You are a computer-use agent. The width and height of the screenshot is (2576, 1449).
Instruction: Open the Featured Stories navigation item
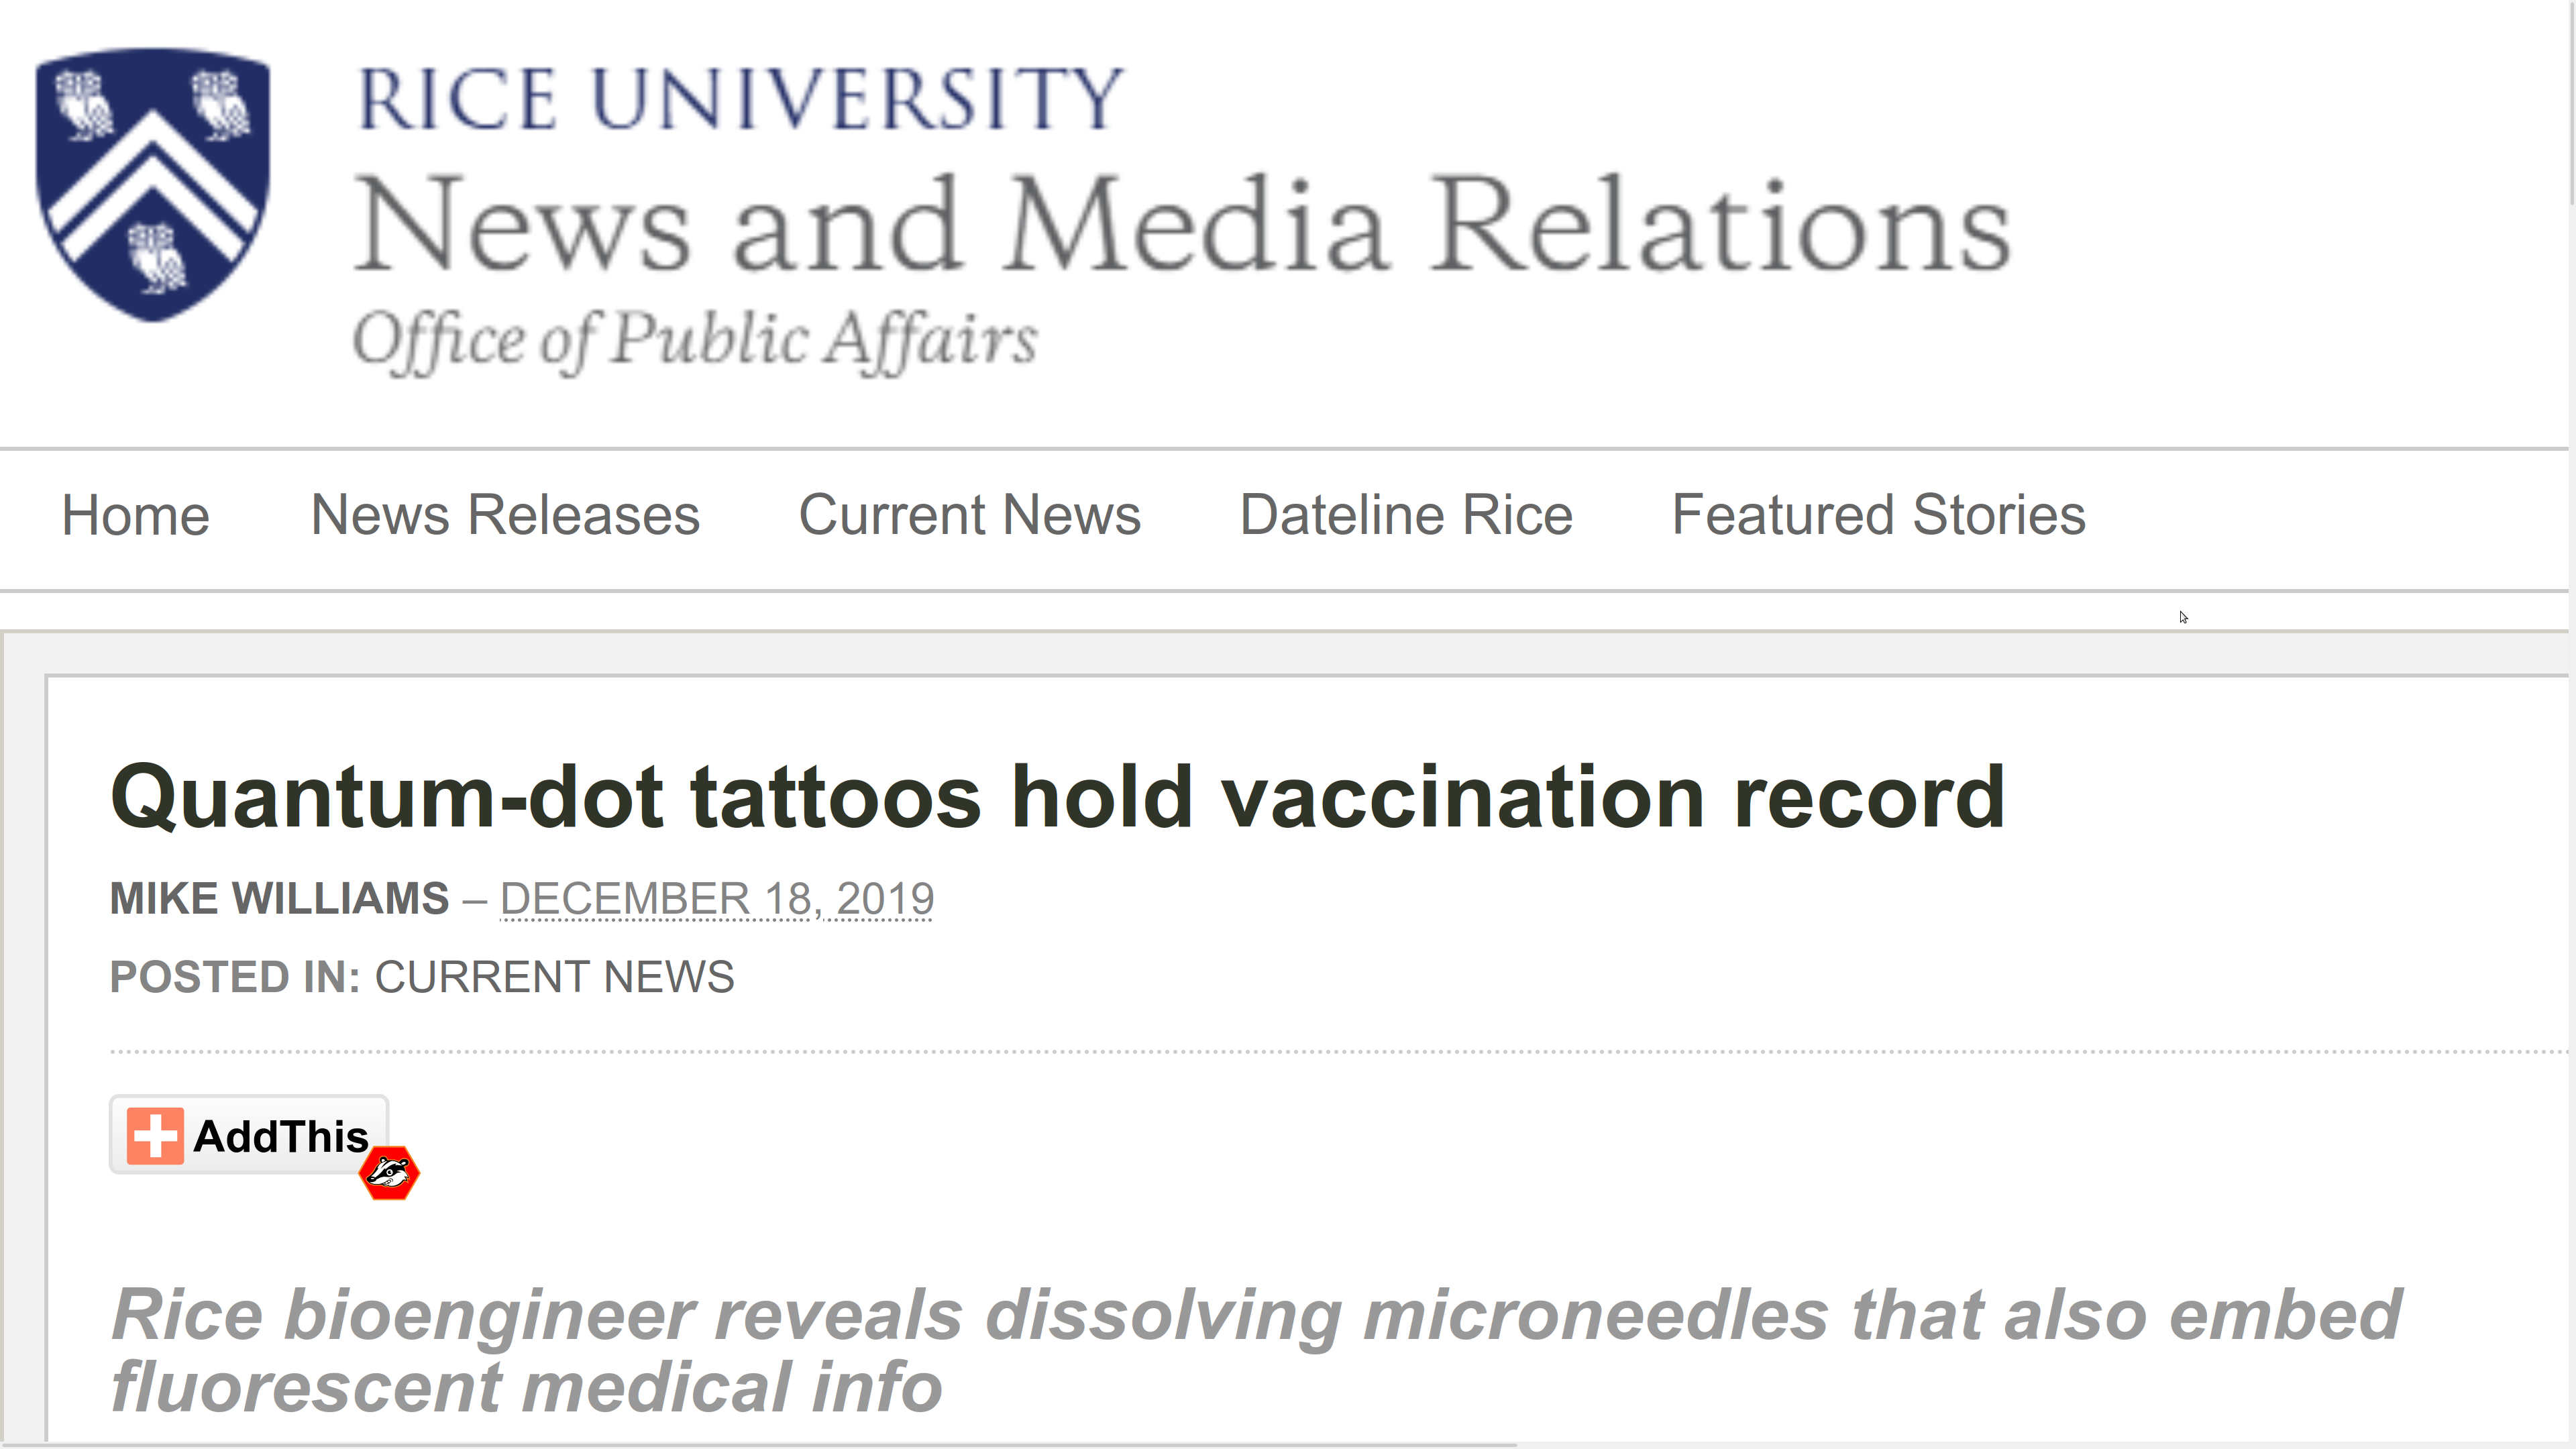1879,516
